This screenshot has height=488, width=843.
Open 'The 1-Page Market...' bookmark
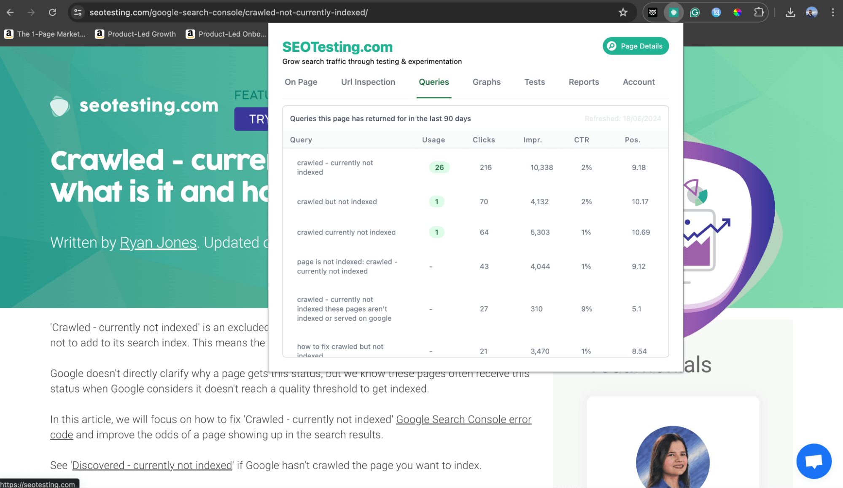point(45,34)
